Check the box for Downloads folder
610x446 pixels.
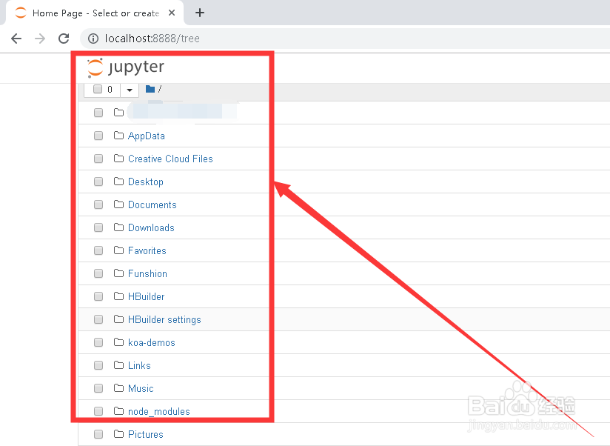98,227
